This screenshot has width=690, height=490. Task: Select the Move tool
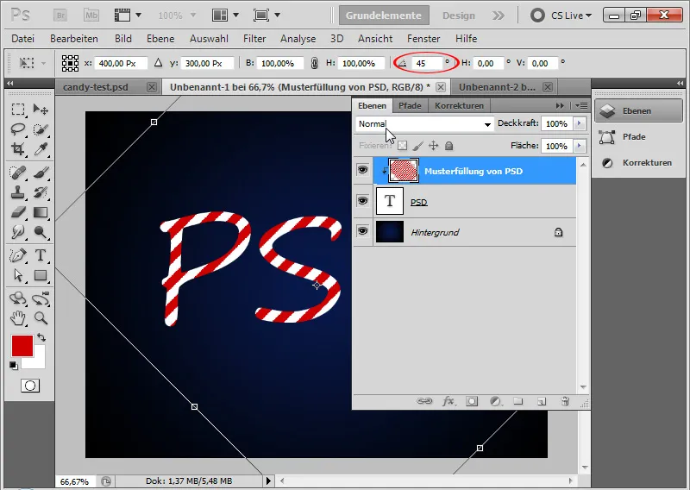point(41,110)
